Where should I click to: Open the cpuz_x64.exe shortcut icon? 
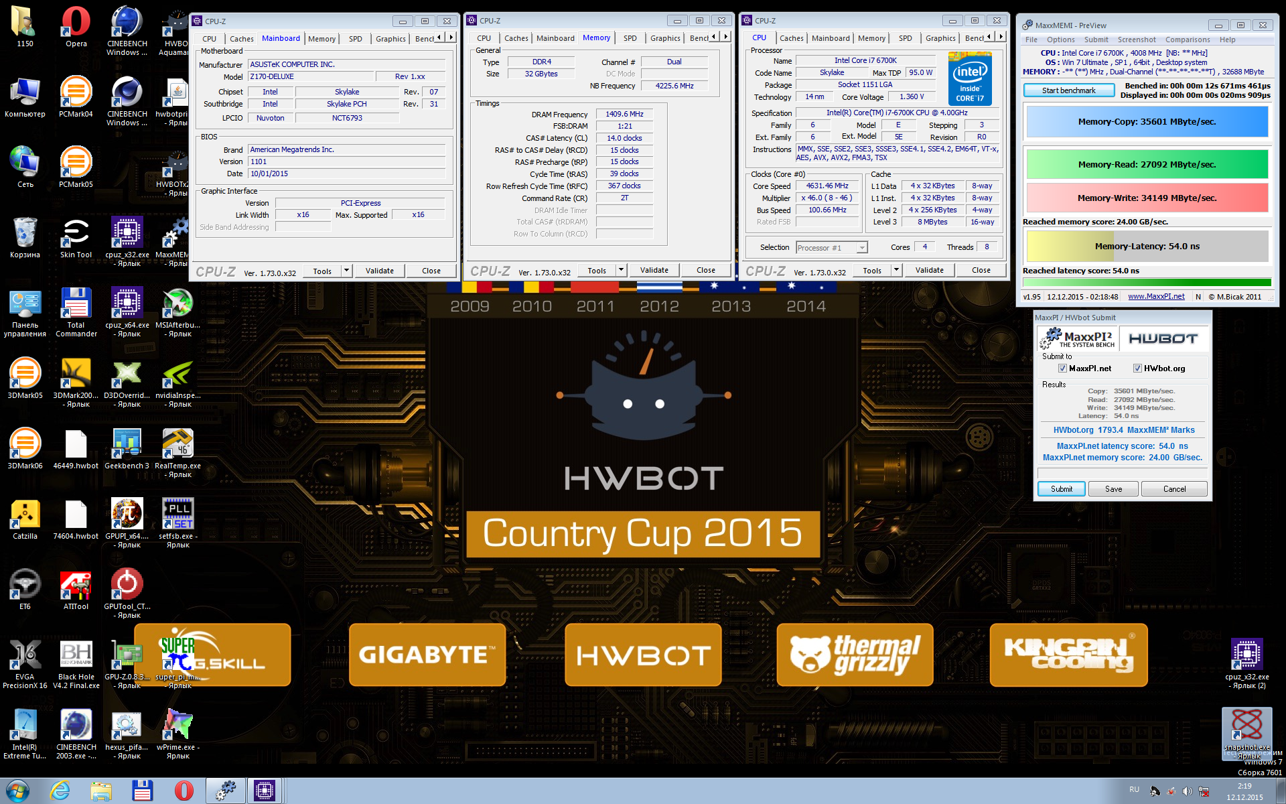127,312
